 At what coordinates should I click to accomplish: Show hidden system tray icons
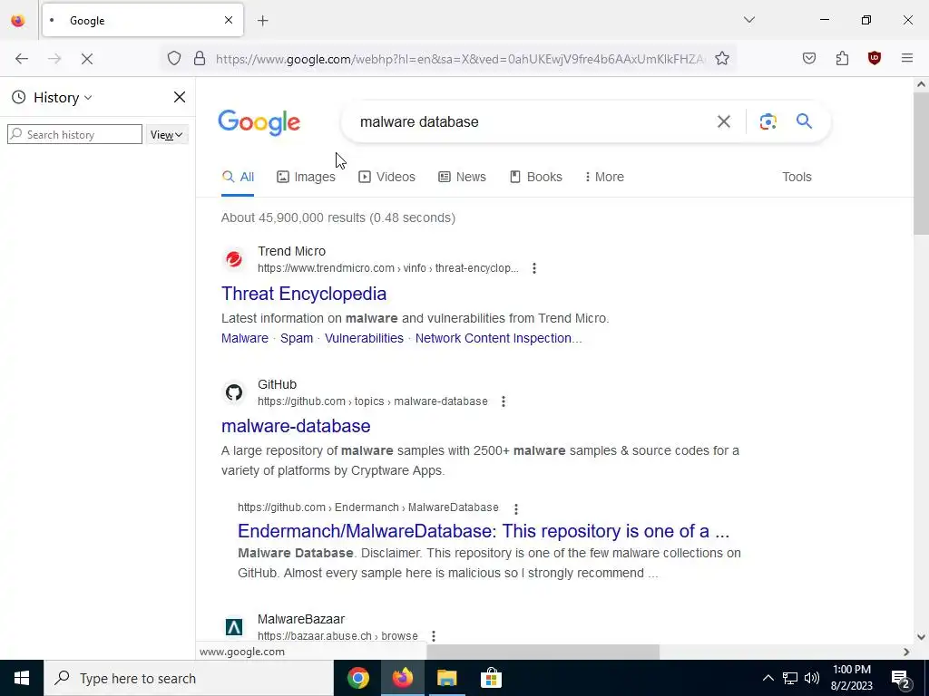point(768,678)
